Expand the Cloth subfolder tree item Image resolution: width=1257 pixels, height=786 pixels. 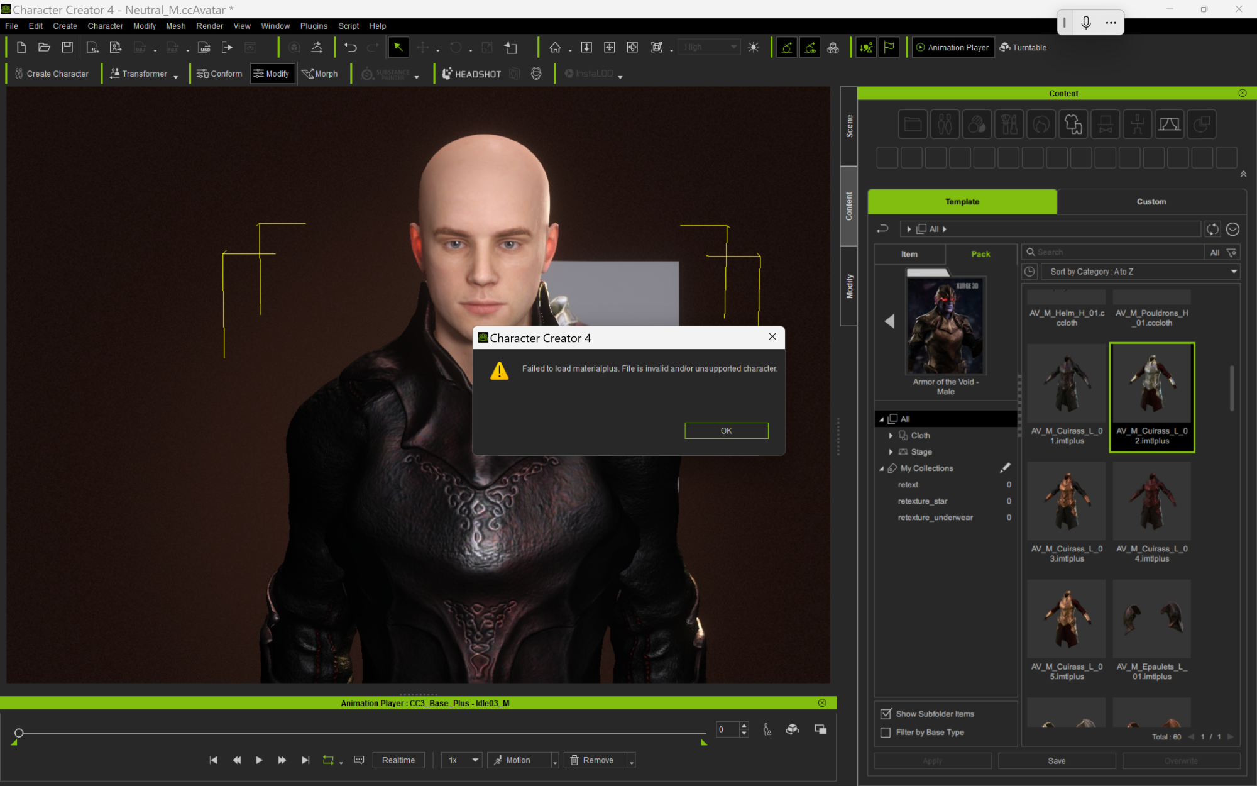pyautogui.click(x=891, y=435)
